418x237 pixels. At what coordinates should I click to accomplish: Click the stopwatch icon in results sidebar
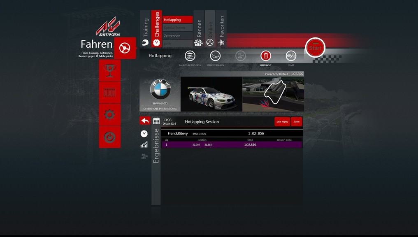click(x=144, y=134)
